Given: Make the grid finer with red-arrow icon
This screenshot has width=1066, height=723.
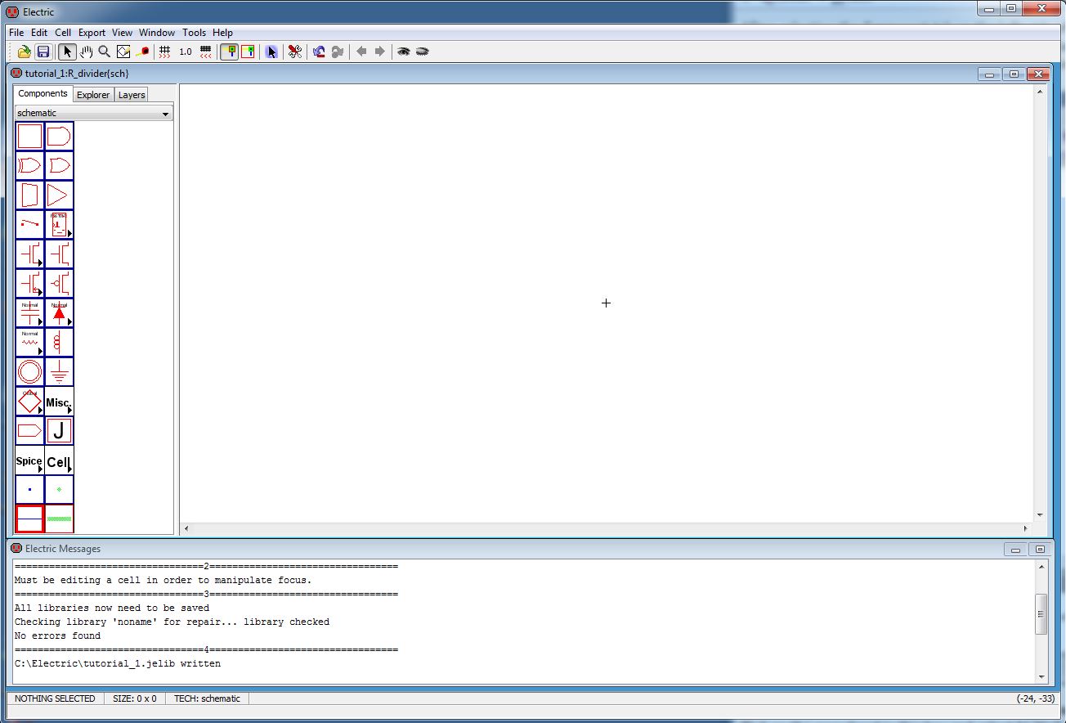Looking at the screenshot, I should click(x=164, y=52).
